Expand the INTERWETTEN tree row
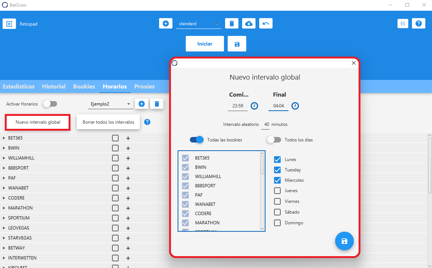The image size is (432, 268). (4, 258)
